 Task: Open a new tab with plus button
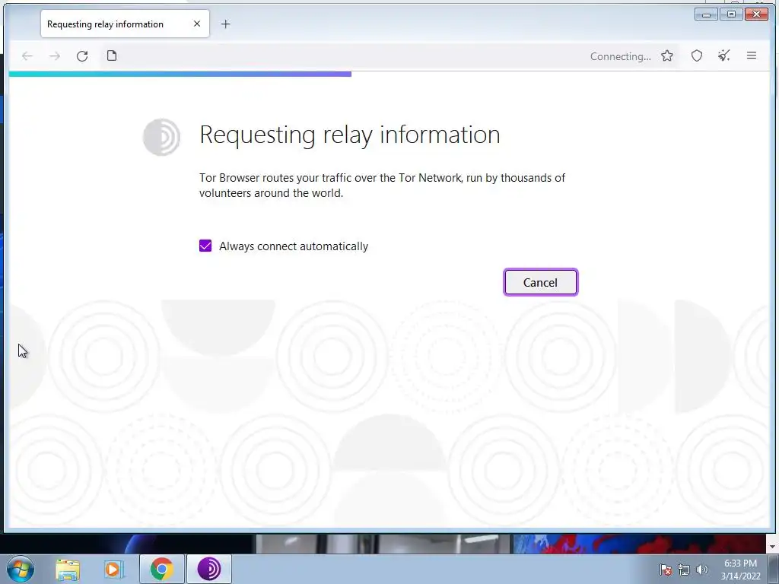click(225, 24)
